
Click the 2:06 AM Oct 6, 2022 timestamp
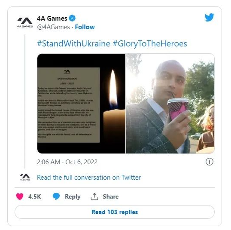coord(67,162)
